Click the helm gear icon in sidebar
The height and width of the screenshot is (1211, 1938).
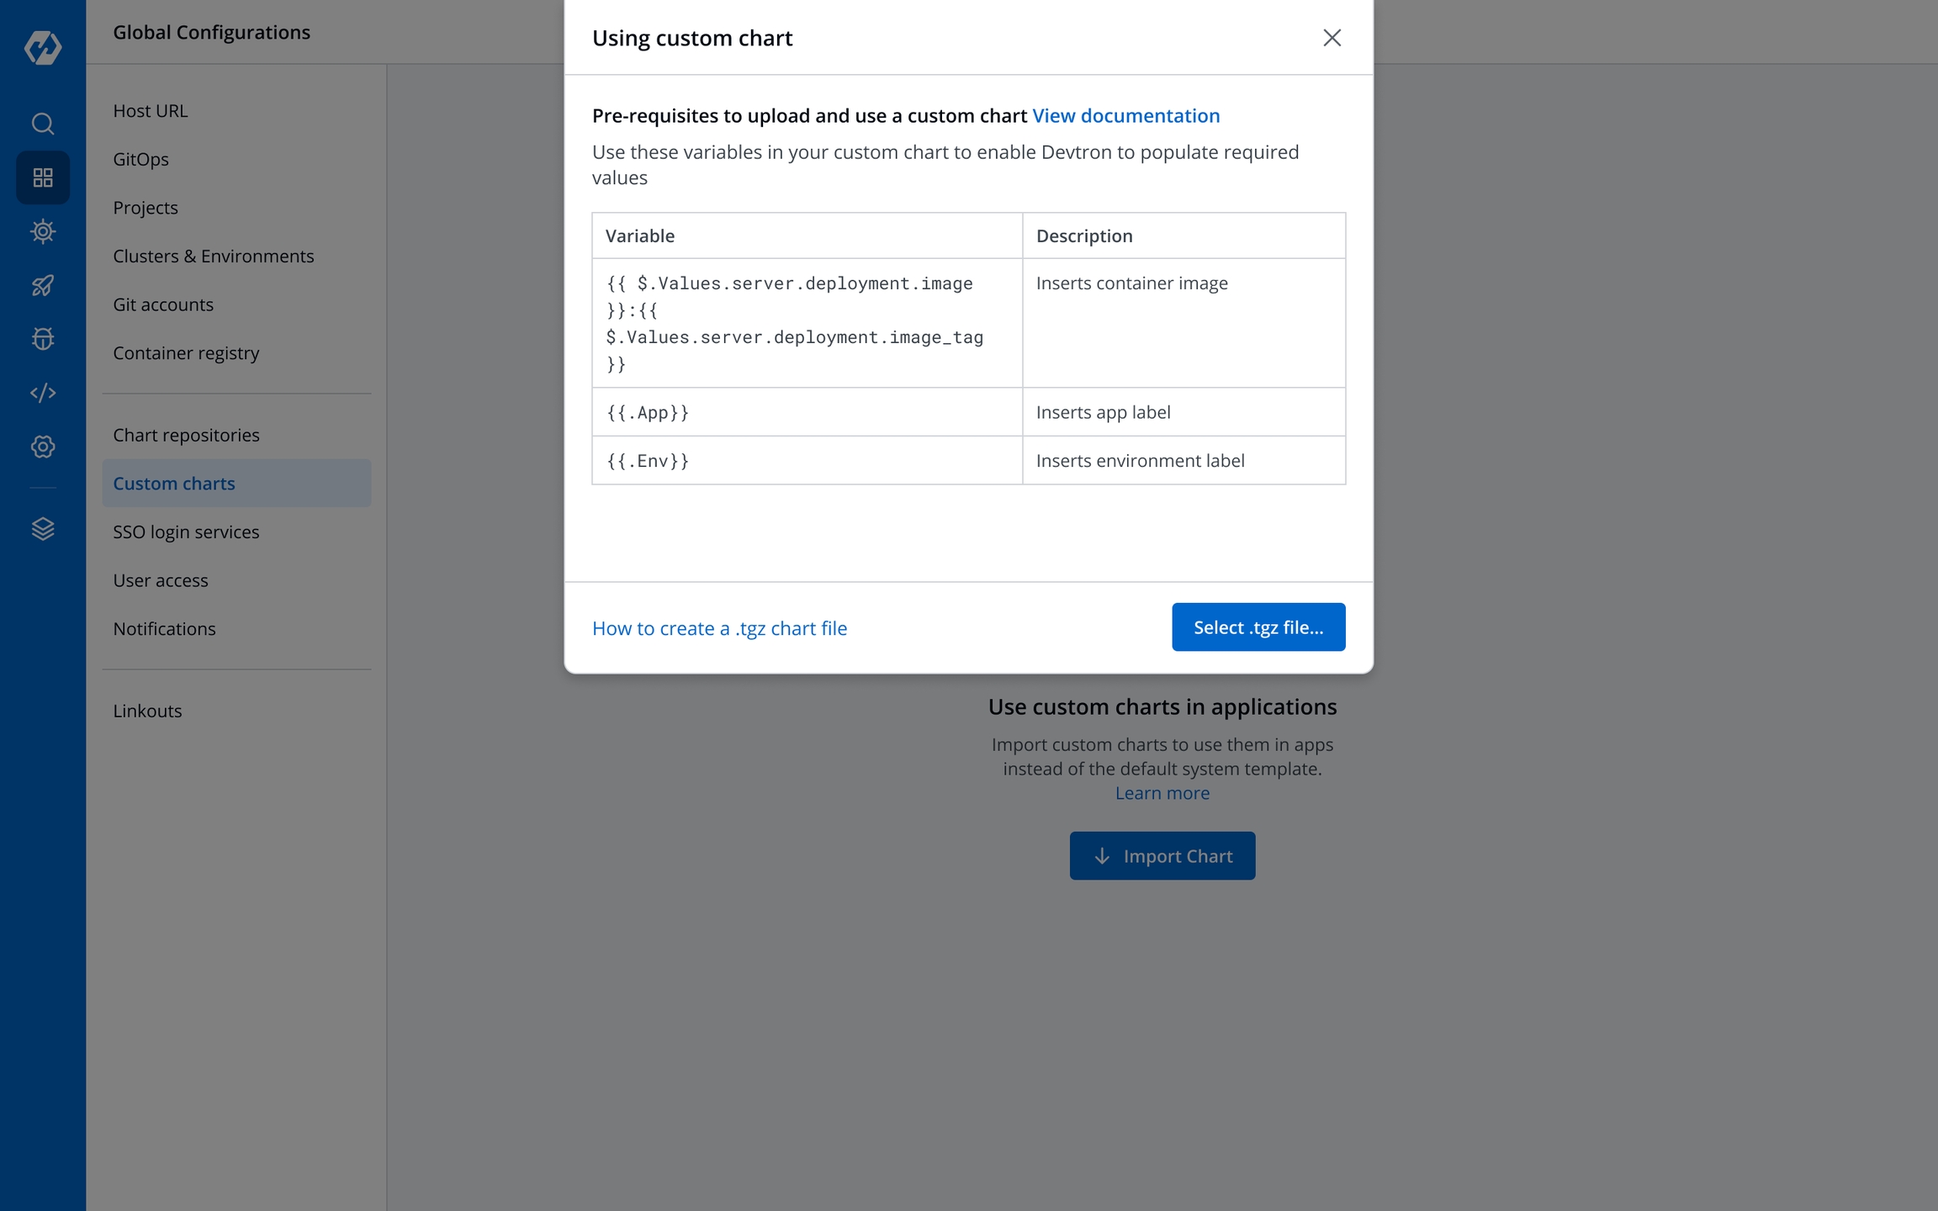(43, 231)
